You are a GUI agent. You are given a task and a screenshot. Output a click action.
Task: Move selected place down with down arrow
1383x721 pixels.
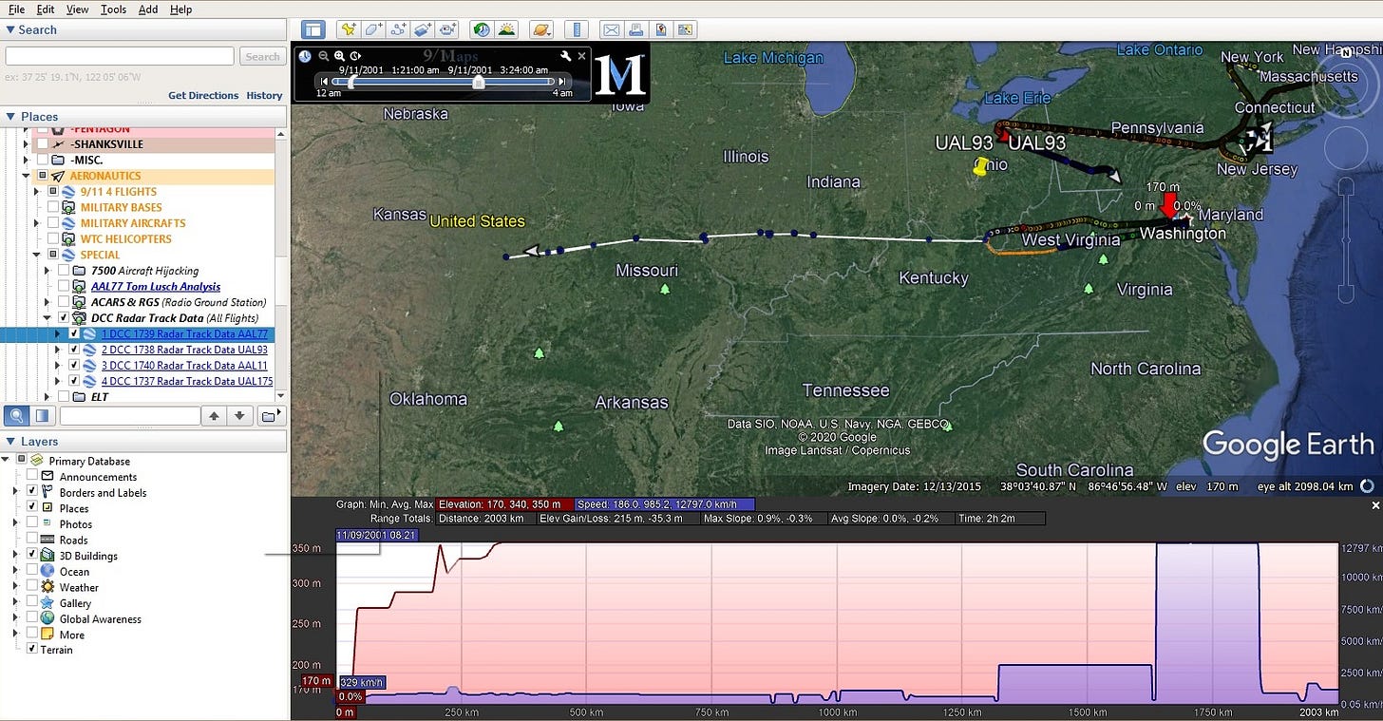pos(240,415)
